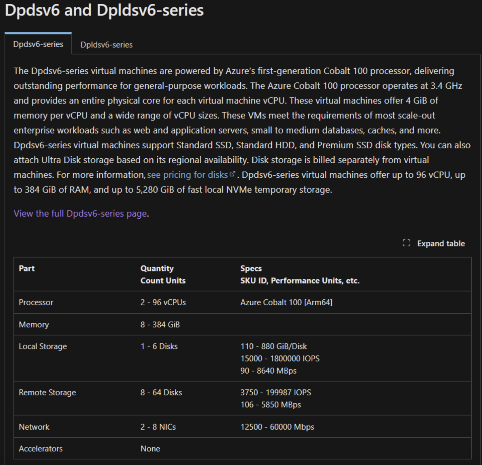Click the 15000 - 1800000 IOPS spec
Image resolution: width=482 pixels, height=465 pixels.
[280, 359]
